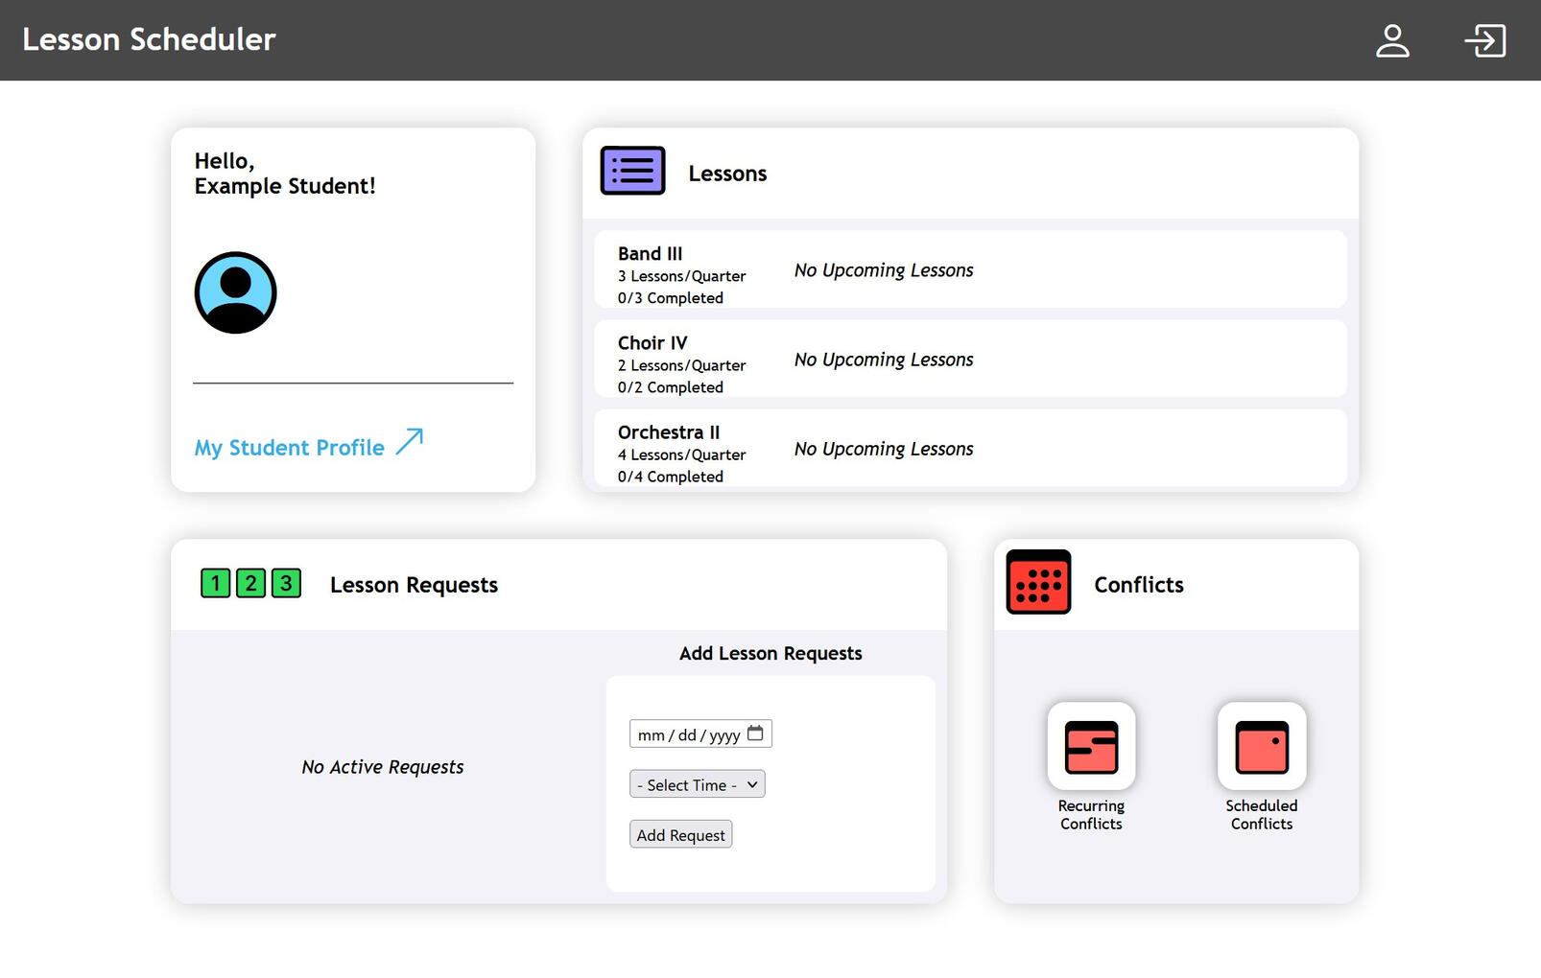Open the Select Time dropdown
The width and height of the screenshot is (1541, 978).
(697, 783)
